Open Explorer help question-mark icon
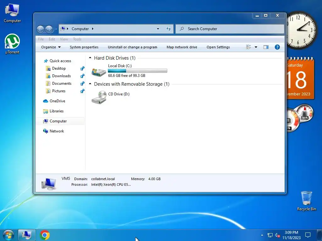Screen dimensions: 322x241 277,47
